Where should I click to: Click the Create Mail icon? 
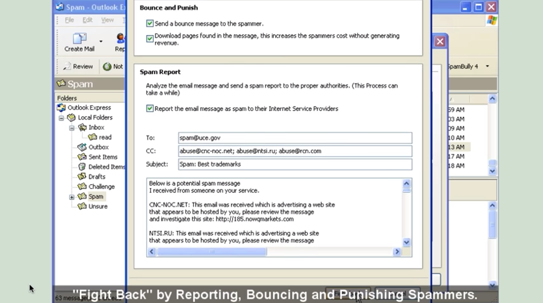click(x=79, y=38)
